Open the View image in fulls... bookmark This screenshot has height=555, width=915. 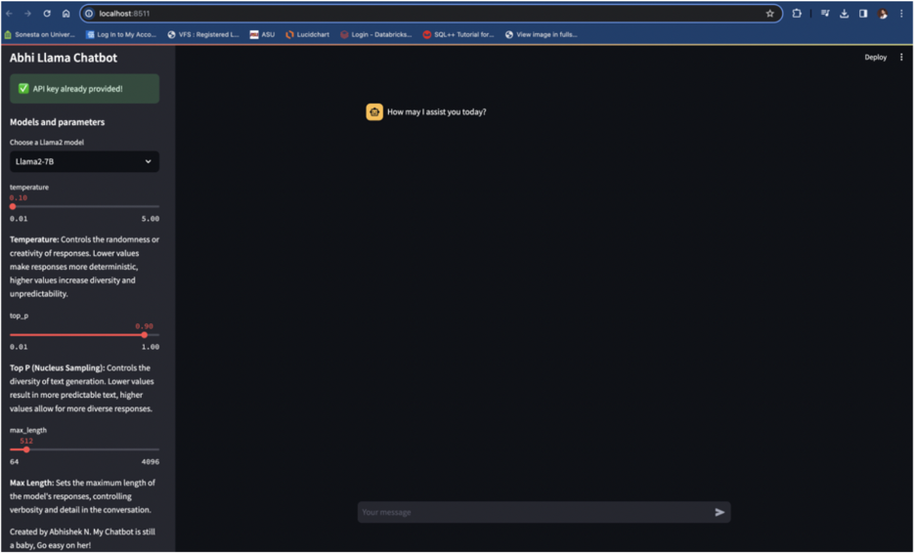point(541,34)
